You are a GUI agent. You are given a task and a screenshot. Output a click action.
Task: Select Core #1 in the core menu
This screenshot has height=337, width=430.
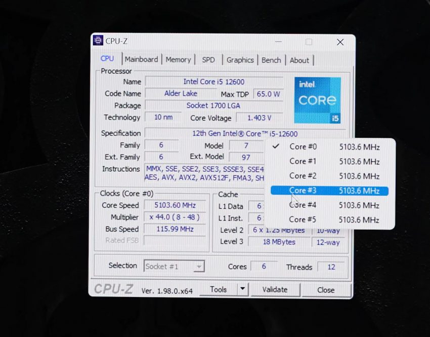tap(330, 162)
